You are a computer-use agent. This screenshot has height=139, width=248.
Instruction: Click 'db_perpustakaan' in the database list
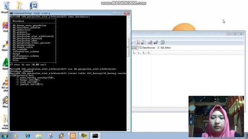[24, 45]
